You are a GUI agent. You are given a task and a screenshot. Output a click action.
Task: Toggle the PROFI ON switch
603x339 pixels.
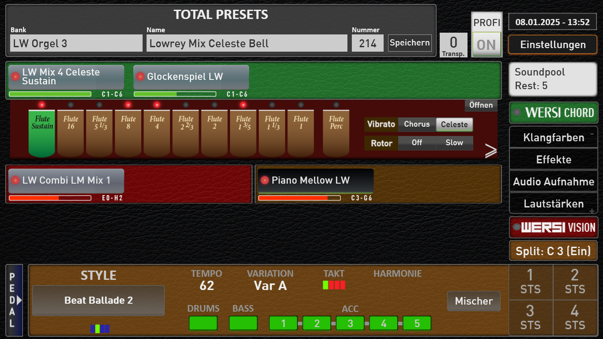click(x=487, y=44)
